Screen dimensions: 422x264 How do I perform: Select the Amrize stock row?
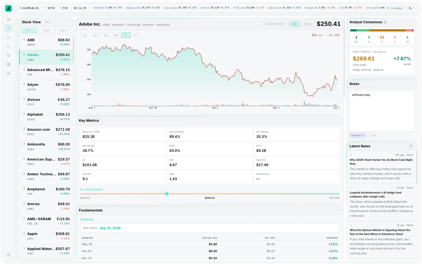pyautogui.click(x=46, y=206)
